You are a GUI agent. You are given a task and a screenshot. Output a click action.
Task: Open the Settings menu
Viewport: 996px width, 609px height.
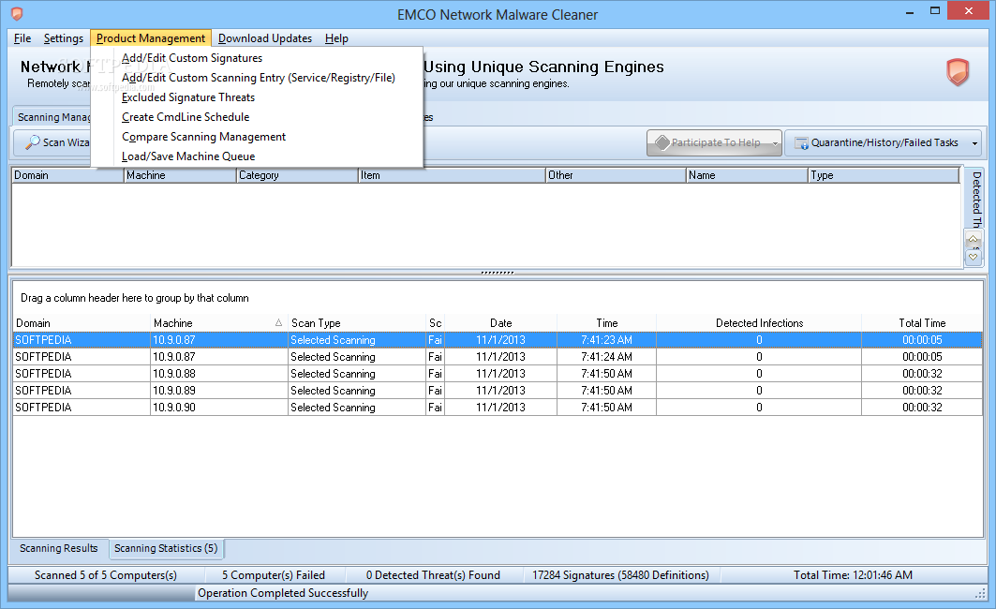(x=63, y=38)
